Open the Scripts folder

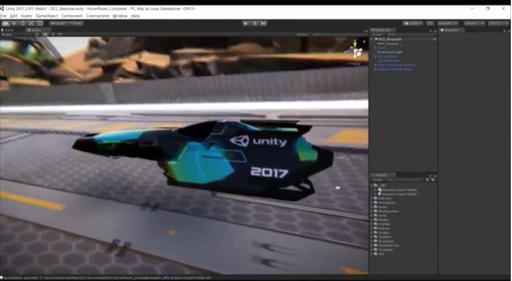(381, 232)
